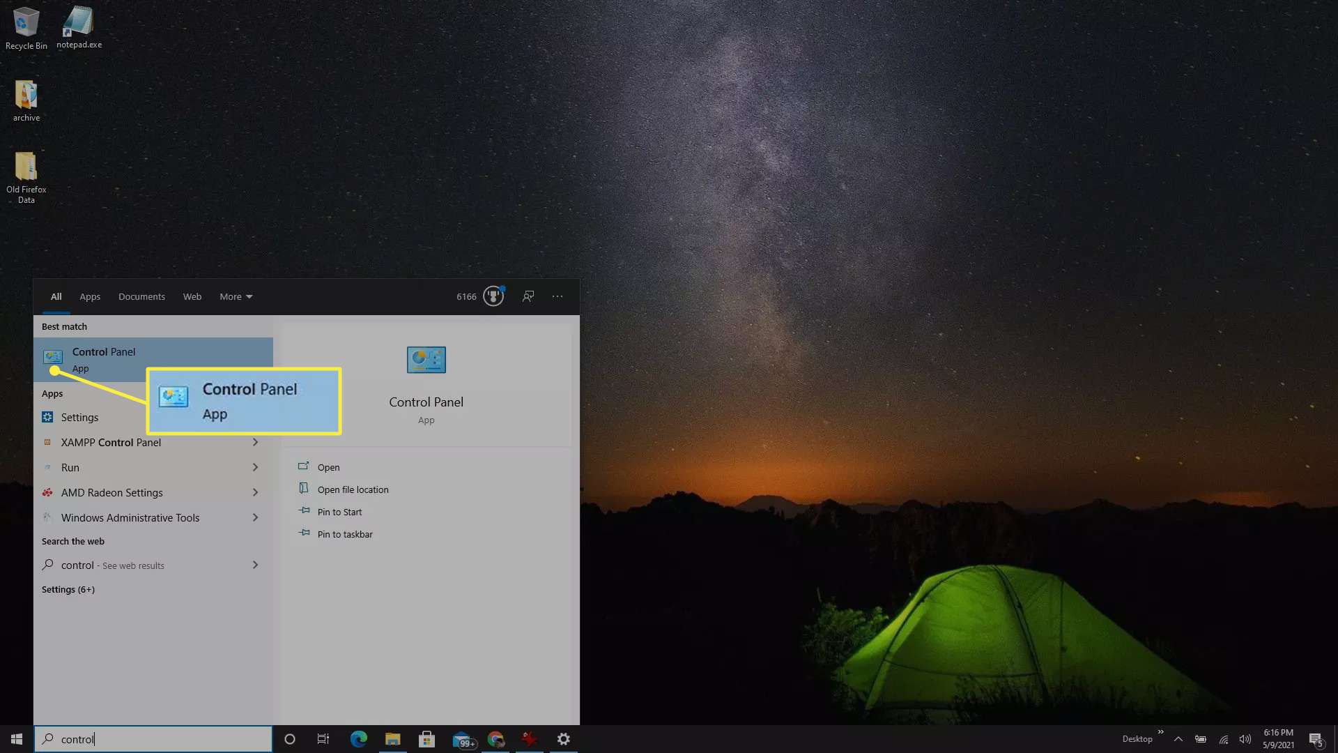Image resolution: width=1338 pixels, height=753 pixels.
Task: Select the Run app icon
Action: pyautogui.click(x=47, y=466)
